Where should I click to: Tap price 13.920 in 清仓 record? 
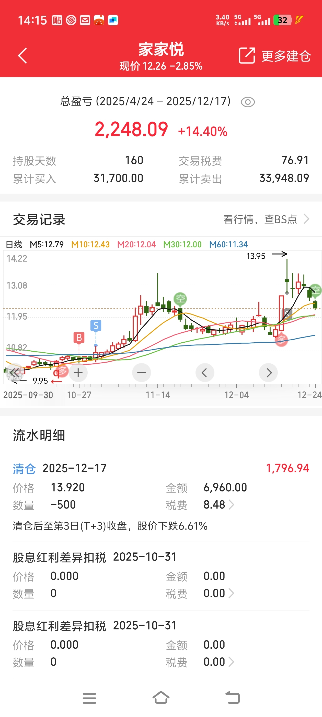tap(67, 487)
